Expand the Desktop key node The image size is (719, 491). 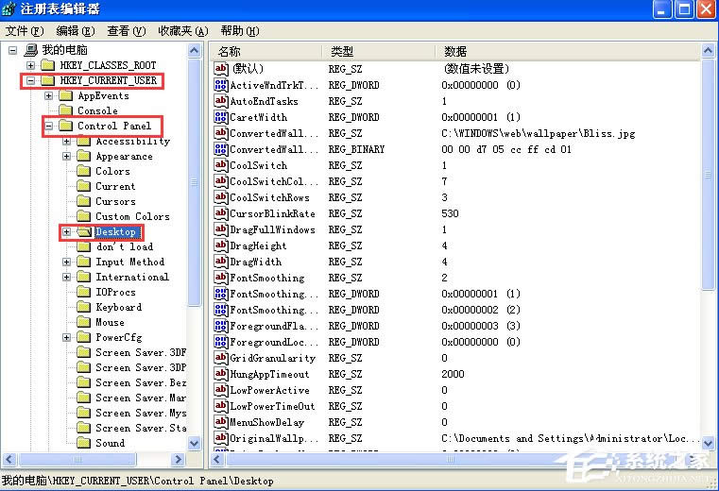point(66,231)
